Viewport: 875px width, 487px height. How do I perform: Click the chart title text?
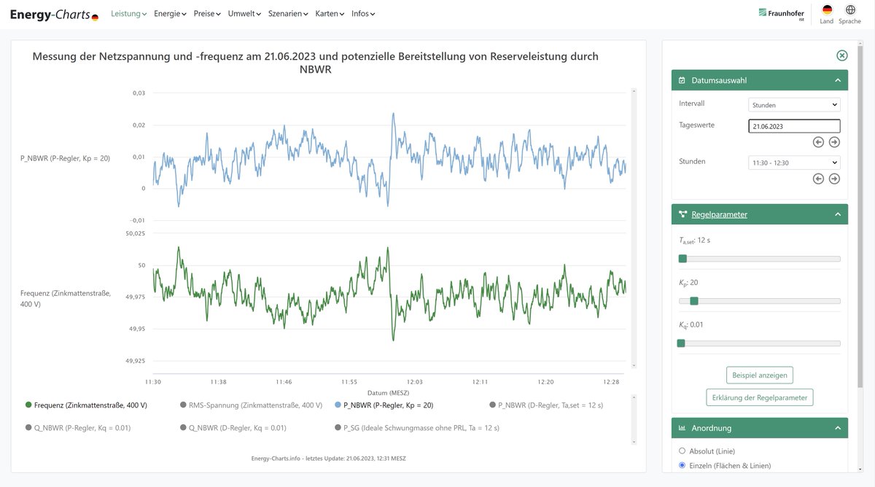coord(315,63)
